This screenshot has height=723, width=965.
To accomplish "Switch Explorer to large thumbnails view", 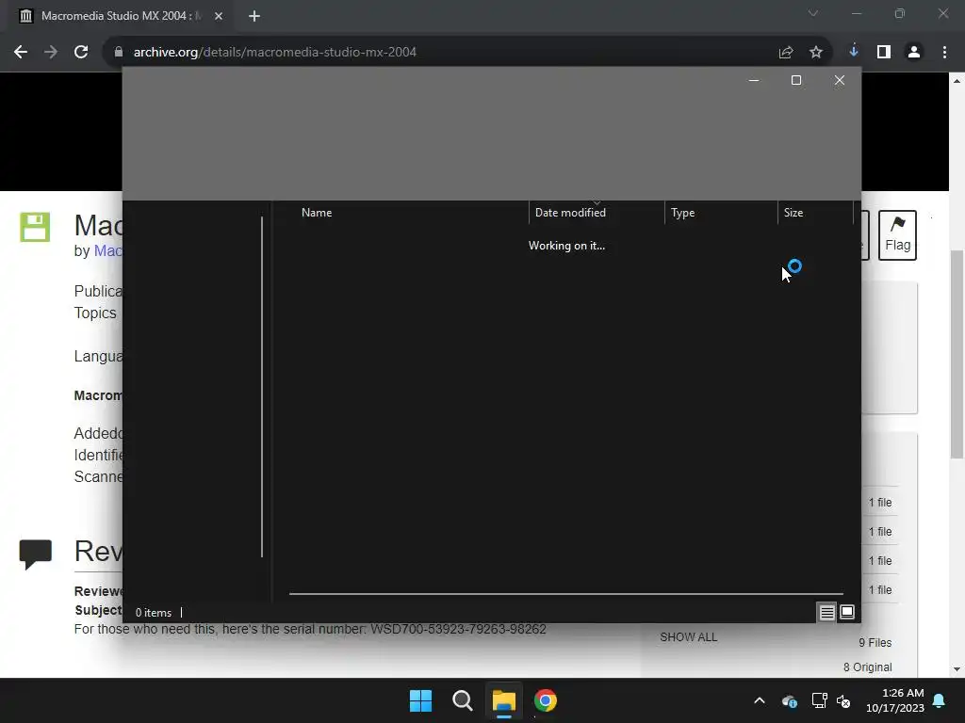I will 847,612.
